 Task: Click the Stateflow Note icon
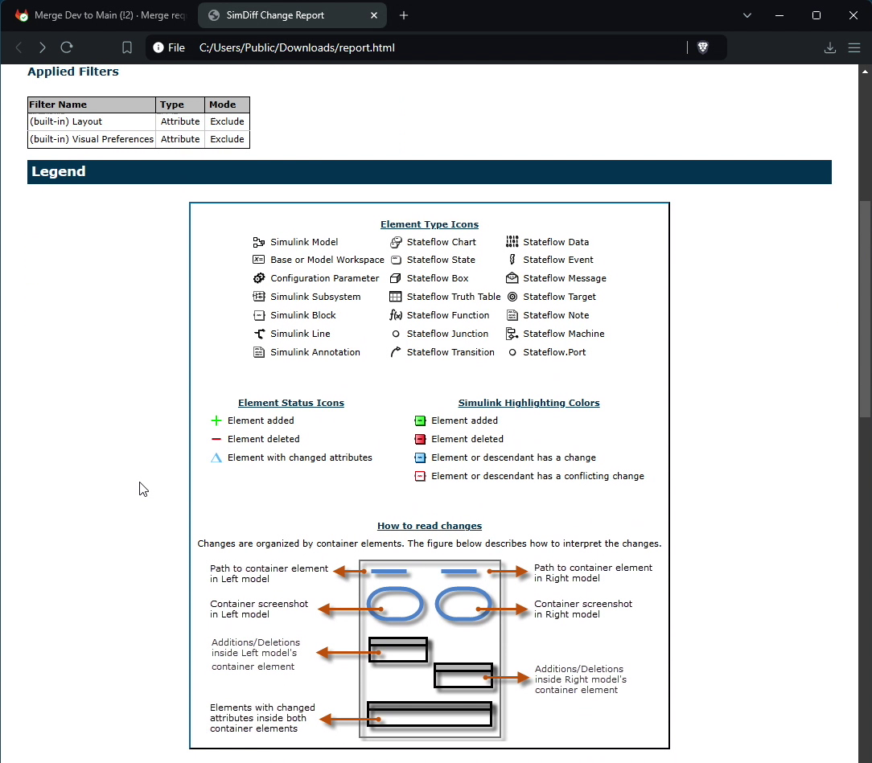click(512, 315)
